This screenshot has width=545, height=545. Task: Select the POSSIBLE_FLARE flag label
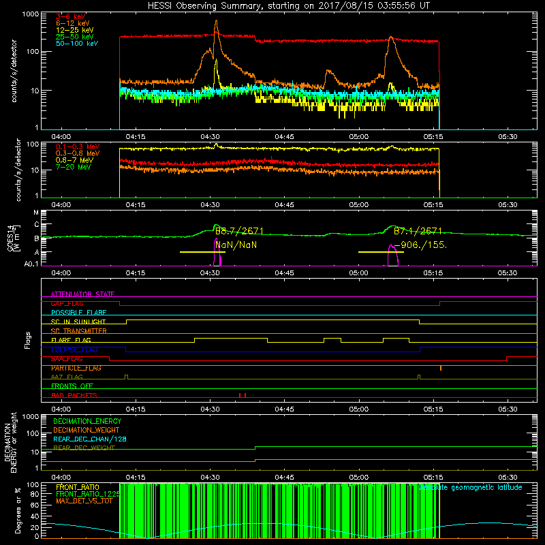(x=78, y=313)
